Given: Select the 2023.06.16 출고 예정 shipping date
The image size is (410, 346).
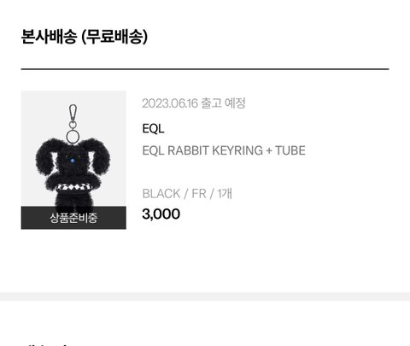Looking at the screenshot, I should tap(194, 103).
